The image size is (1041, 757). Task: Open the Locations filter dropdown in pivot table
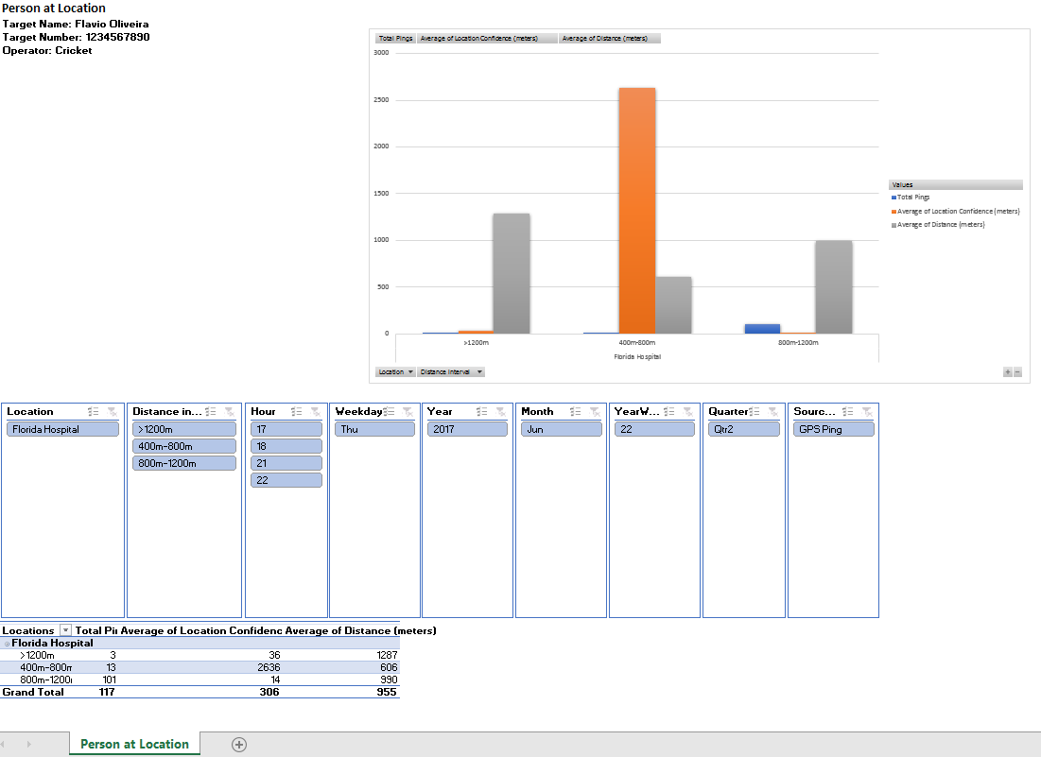[x=65, y=630]
